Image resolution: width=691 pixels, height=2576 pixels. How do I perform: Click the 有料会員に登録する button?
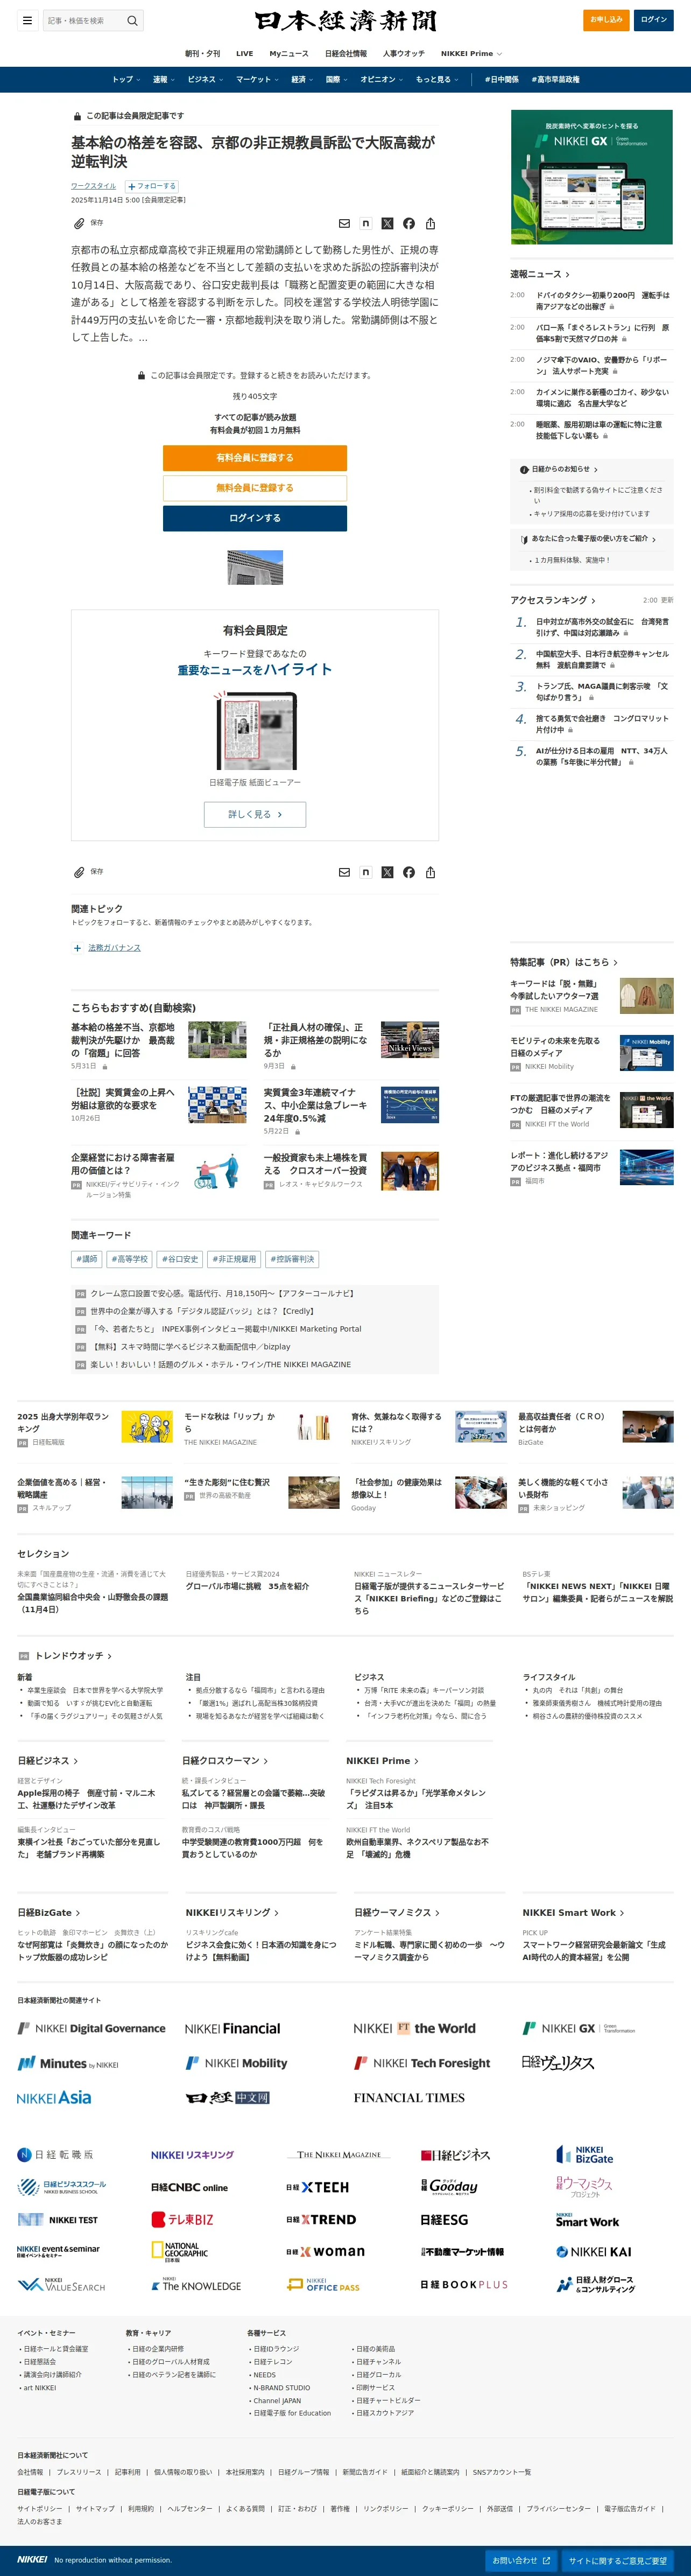point(255,458)
